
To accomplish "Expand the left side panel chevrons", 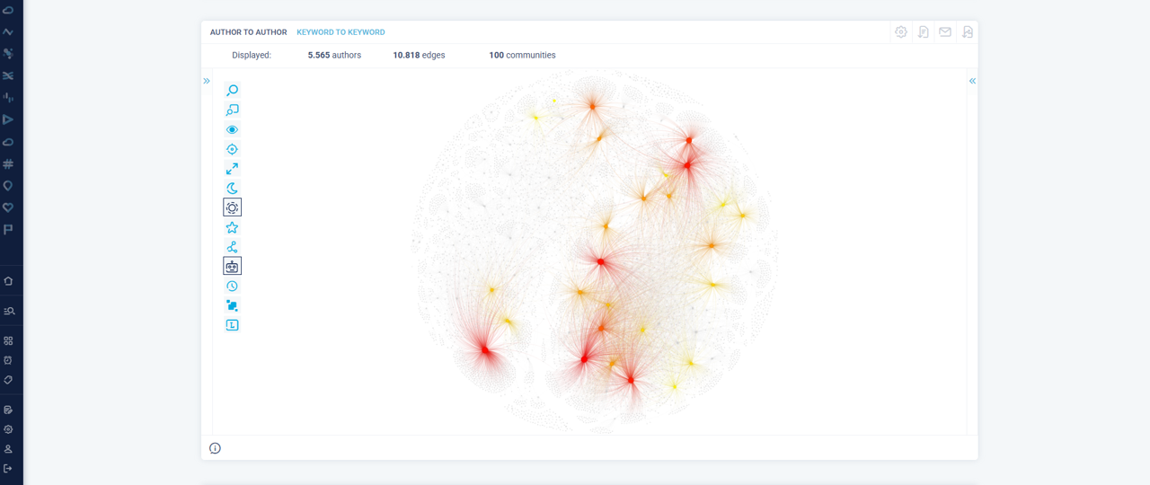I will coord(207,81).
